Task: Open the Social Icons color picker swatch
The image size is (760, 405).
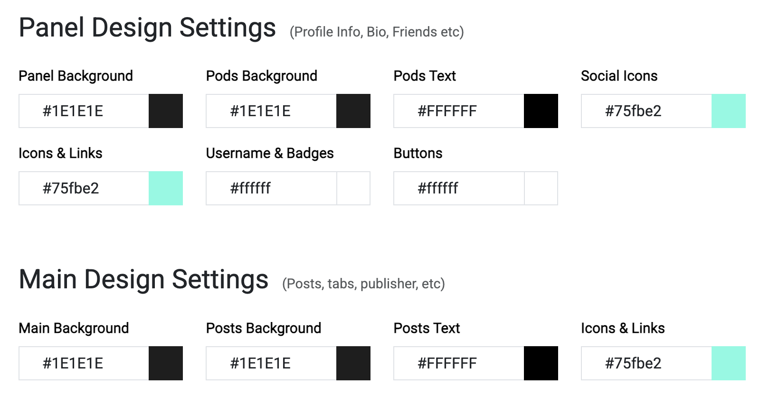Action: tap(729, 111)
